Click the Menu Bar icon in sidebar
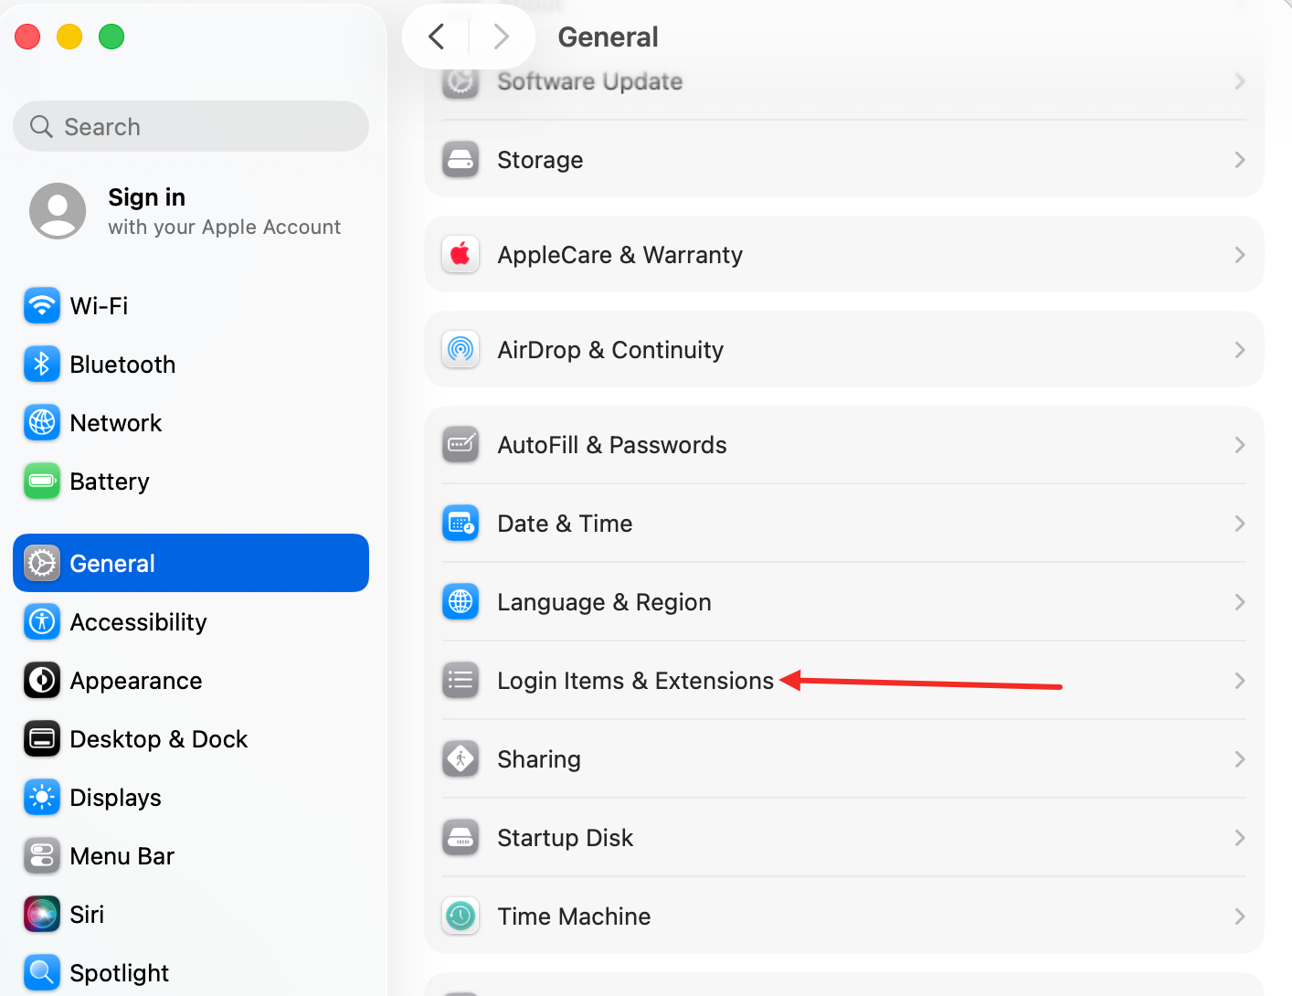The image size is (1292, 996). click(x=42, y=856)
